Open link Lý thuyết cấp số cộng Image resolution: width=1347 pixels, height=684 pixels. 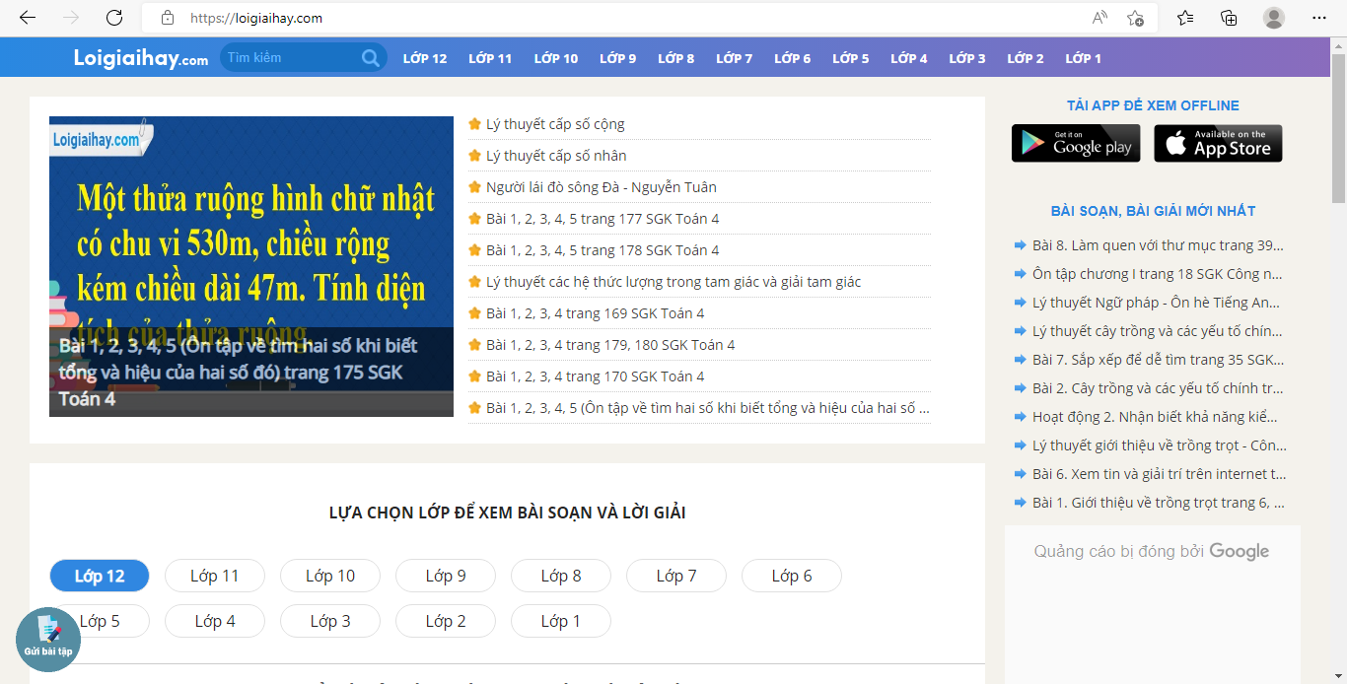coord(555,124)
